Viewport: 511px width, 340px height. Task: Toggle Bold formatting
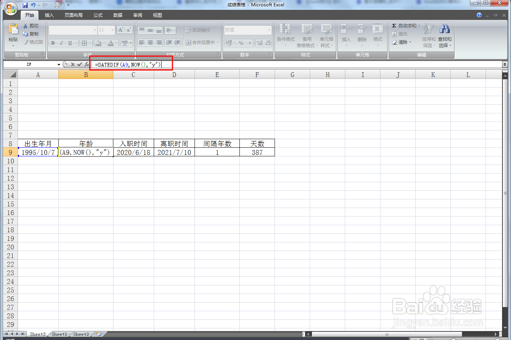(x=53, y=43)
